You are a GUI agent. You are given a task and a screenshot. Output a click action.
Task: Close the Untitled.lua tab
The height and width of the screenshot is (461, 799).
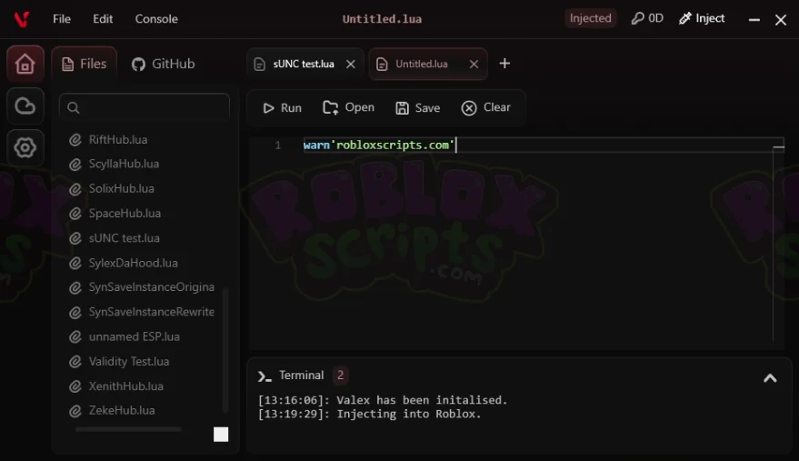pos(474,65)
